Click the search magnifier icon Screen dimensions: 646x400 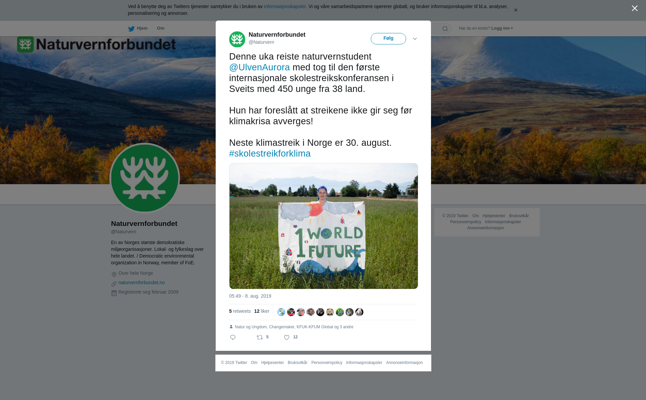point(445,29)
